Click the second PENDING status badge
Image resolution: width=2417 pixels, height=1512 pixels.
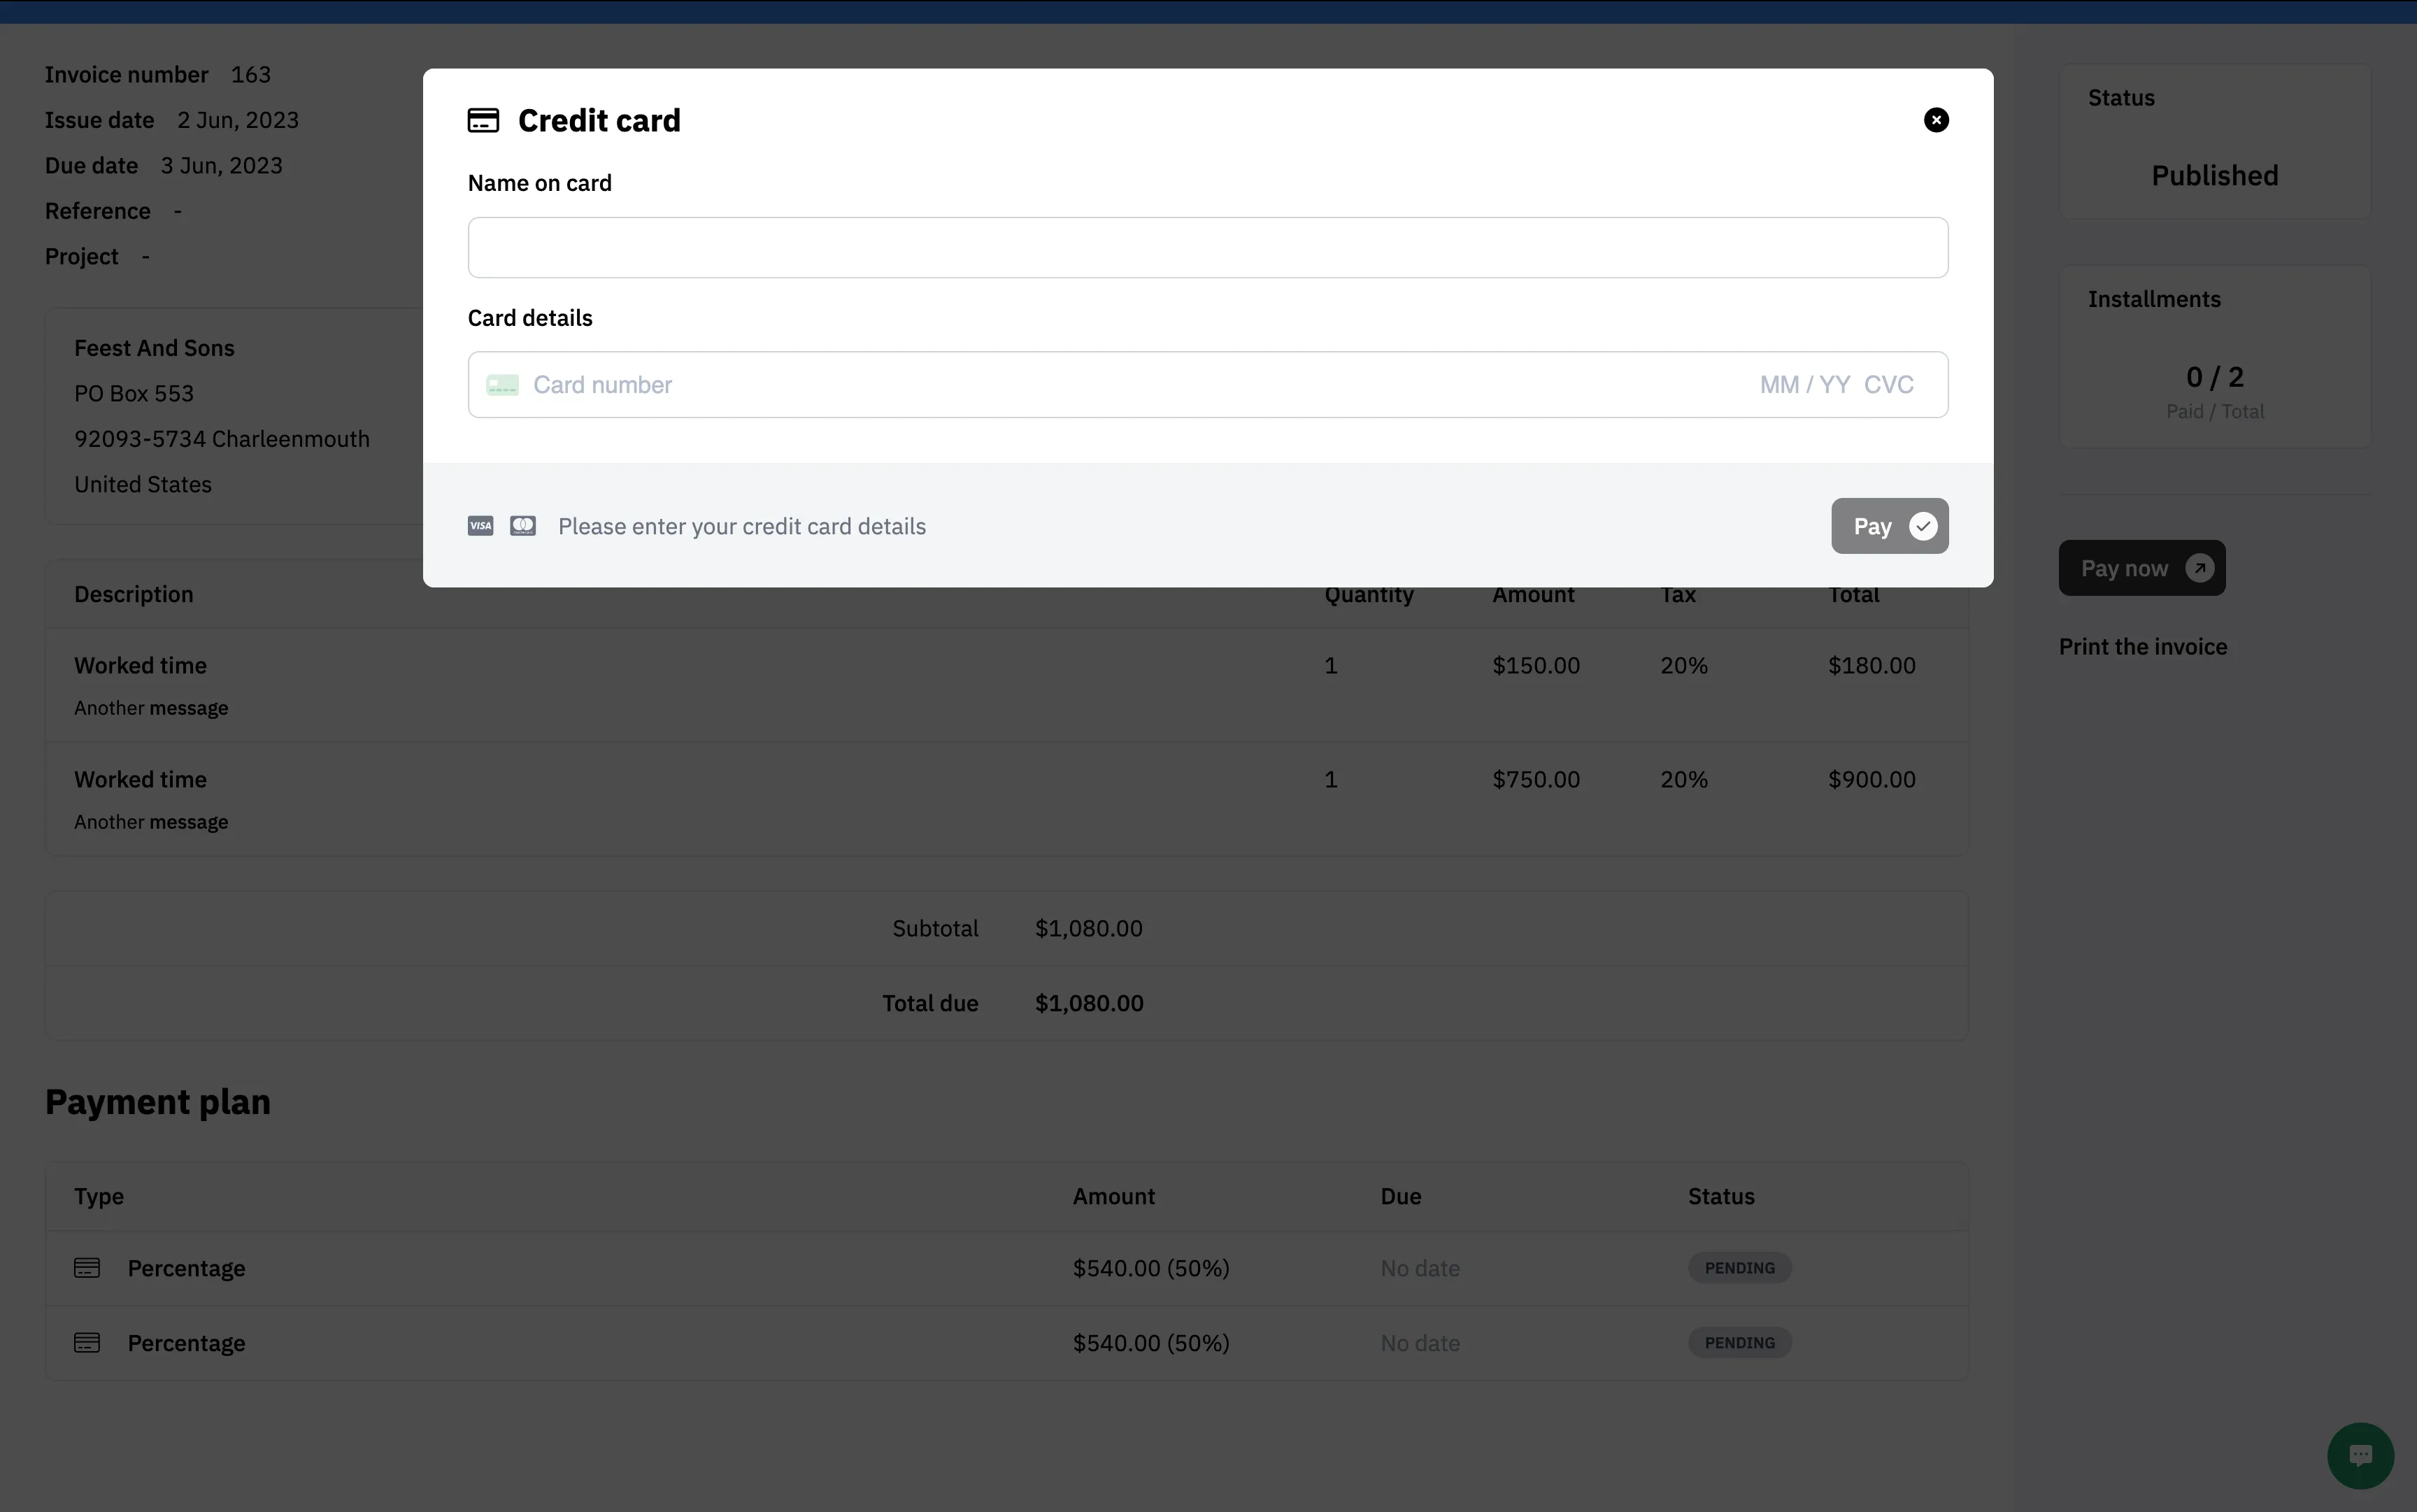(x=1739, y=1343)
